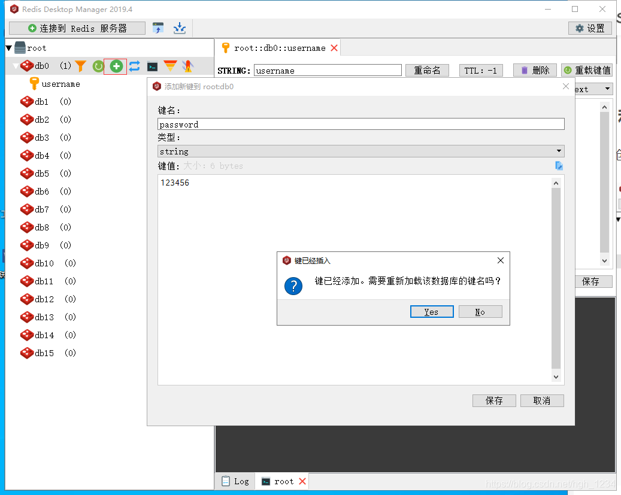
Task: Select db14 in the database tree
Action: pyautogui.click(x=44, y=335)
